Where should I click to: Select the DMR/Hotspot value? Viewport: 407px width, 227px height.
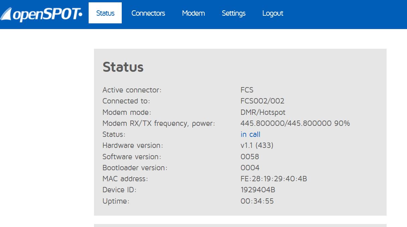263,112
